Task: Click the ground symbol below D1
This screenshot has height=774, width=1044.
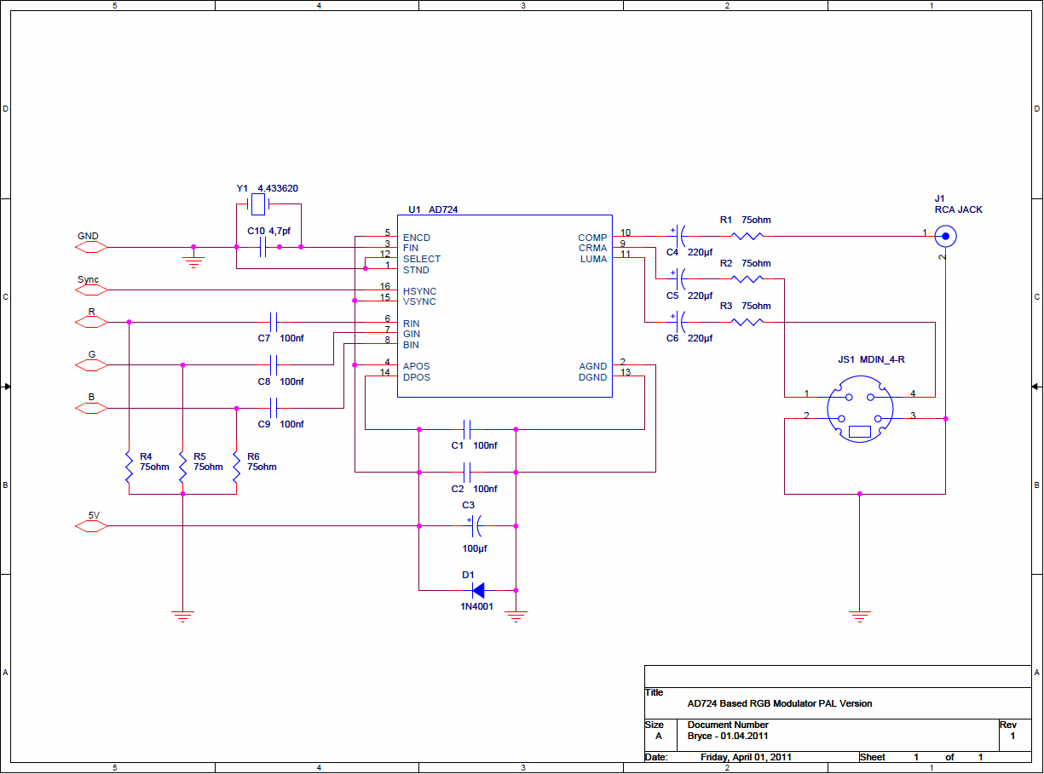Action: pyautogui.click(x=516, y=616)
